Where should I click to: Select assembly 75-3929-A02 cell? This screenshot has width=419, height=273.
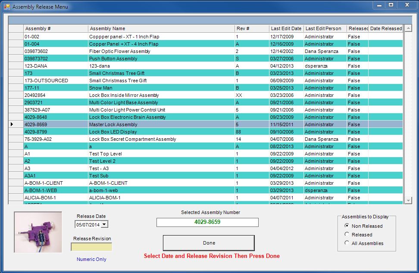(56, 139)
